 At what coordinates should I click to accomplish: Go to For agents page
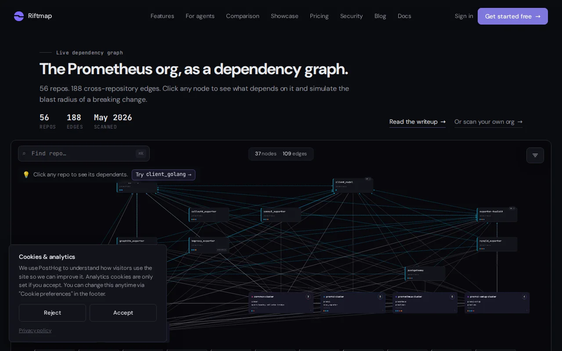pyautogui.click(x=200, y=16)
